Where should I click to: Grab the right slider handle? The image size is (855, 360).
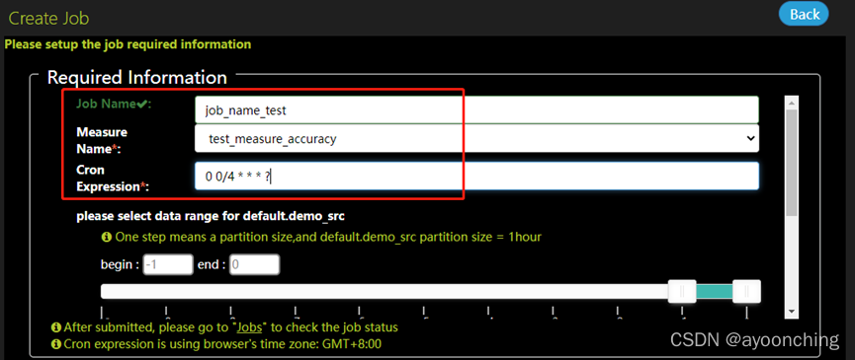tap(746, 292)
